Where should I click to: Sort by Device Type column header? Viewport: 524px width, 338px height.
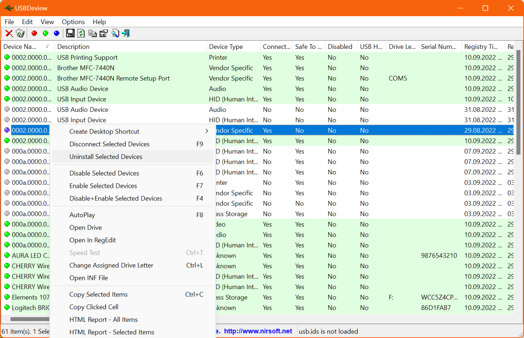(233, 47)
